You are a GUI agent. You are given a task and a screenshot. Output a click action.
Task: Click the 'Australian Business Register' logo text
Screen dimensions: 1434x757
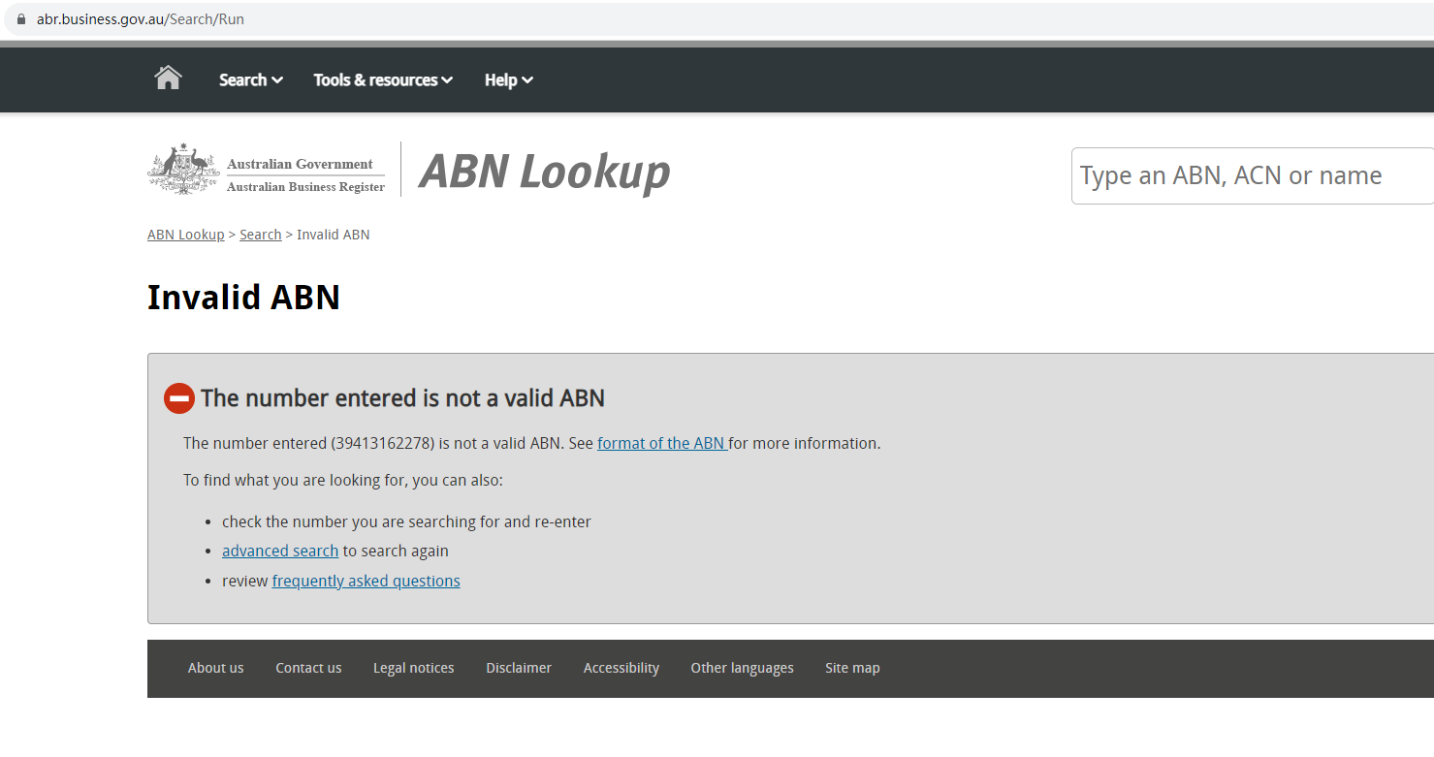(305, 187)
